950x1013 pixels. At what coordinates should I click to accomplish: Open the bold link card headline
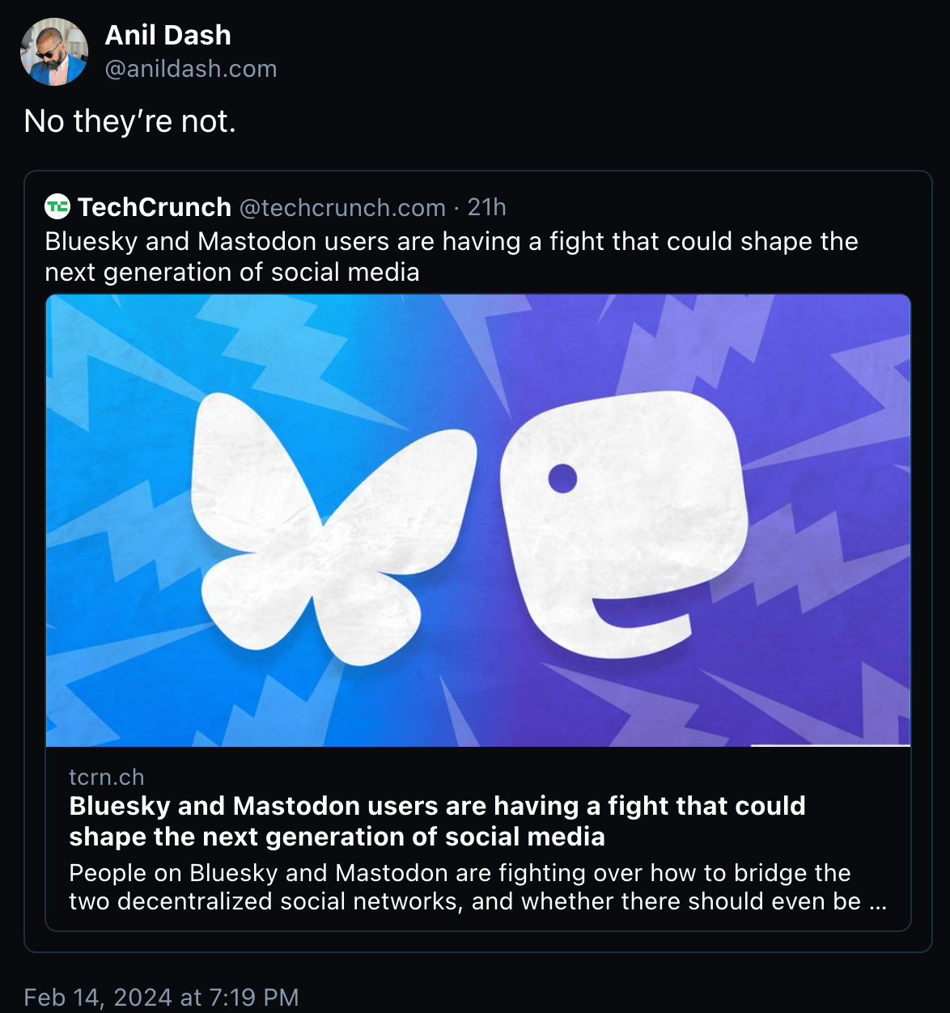click(x=437, y=820)
